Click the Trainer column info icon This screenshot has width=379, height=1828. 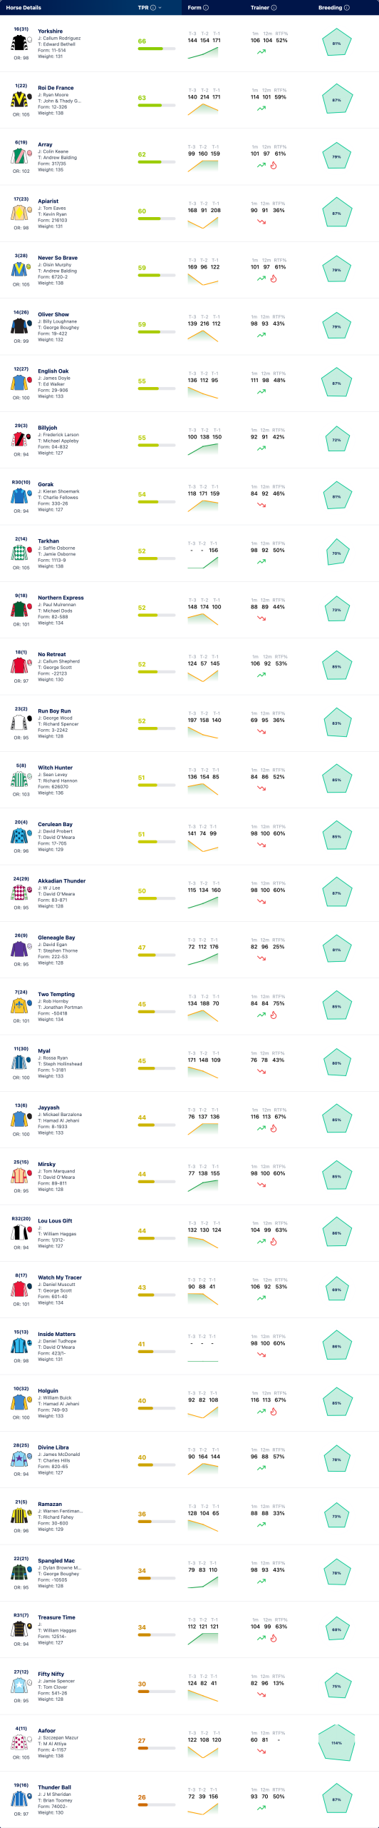(x=274, y=8)
